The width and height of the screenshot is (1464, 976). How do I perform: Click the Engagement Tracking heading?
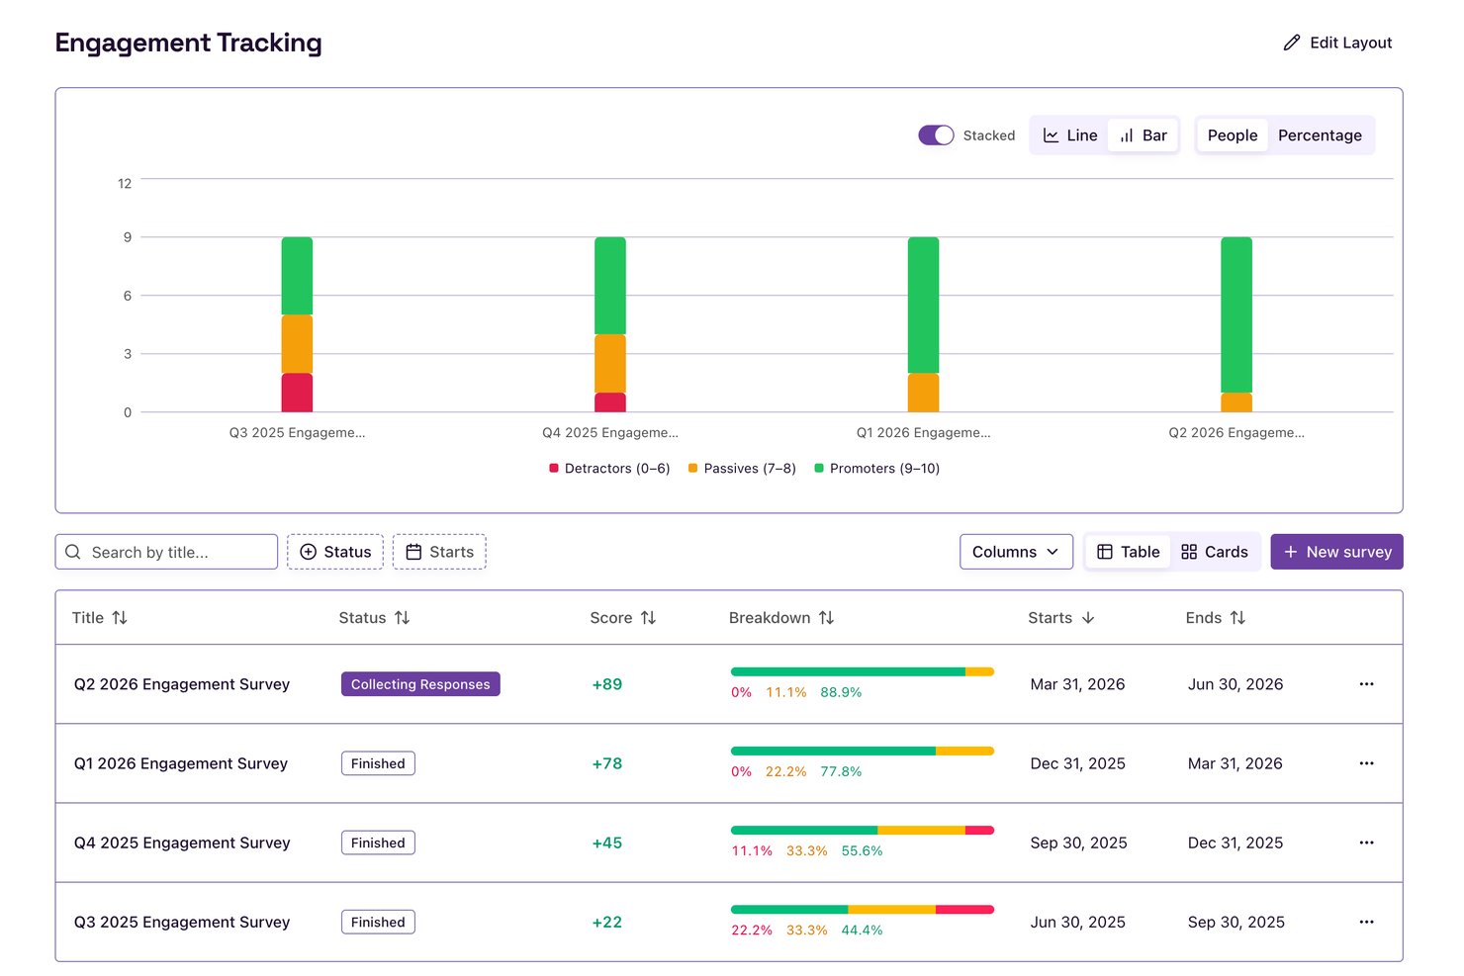tap(188, 43)
